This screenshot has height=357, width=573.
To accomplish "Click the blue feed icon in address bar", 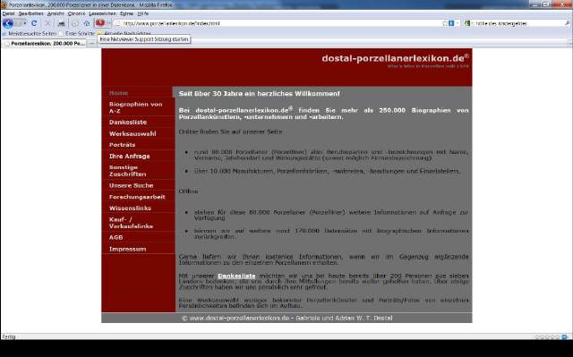I will point(451,23).
